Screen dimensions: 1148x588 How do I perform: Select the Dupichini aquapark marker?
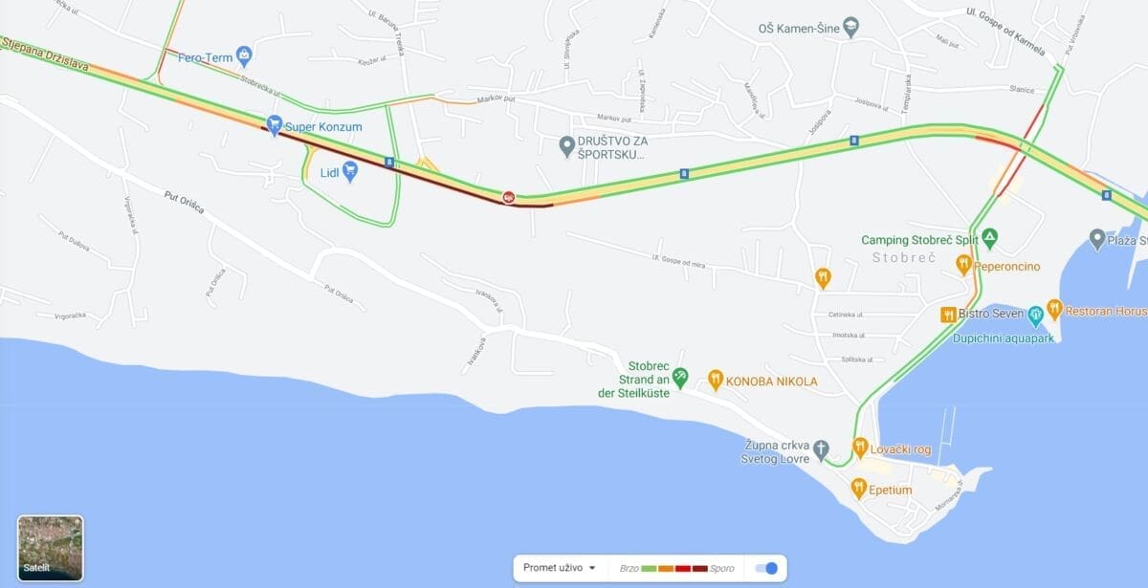pos(1035,314)
